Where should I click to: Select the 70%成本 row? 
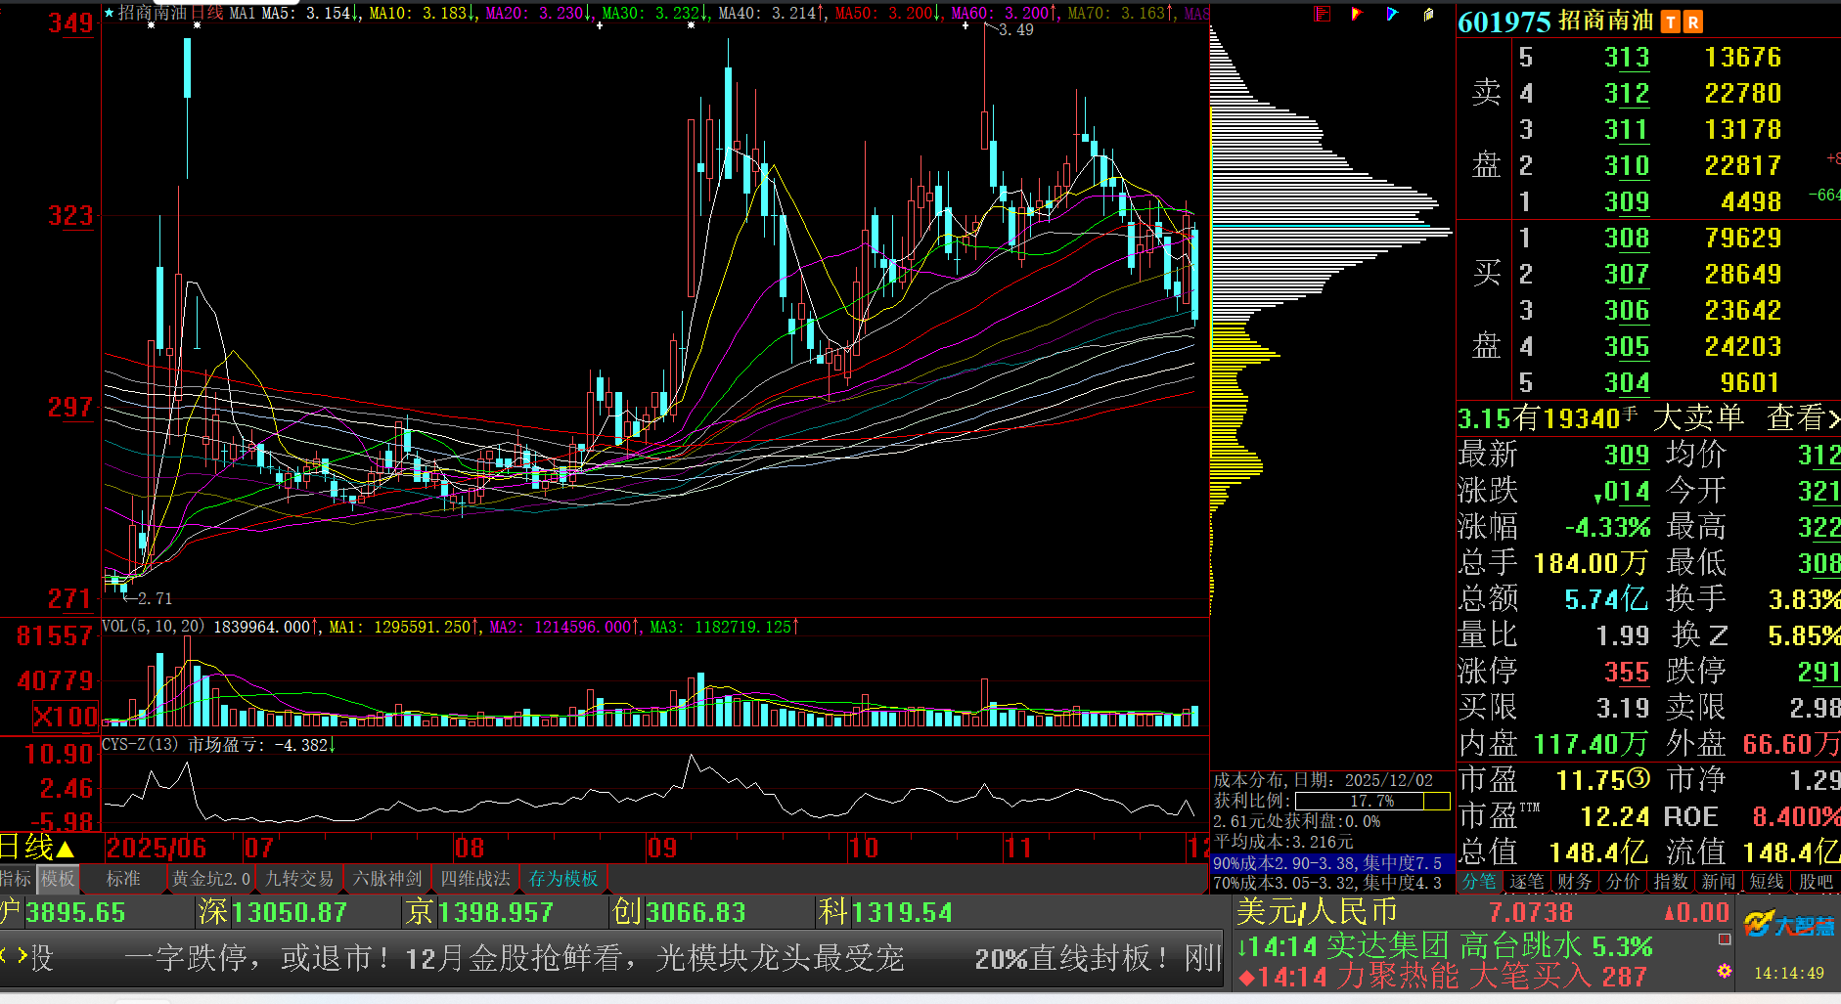(x=1332, y=883)
